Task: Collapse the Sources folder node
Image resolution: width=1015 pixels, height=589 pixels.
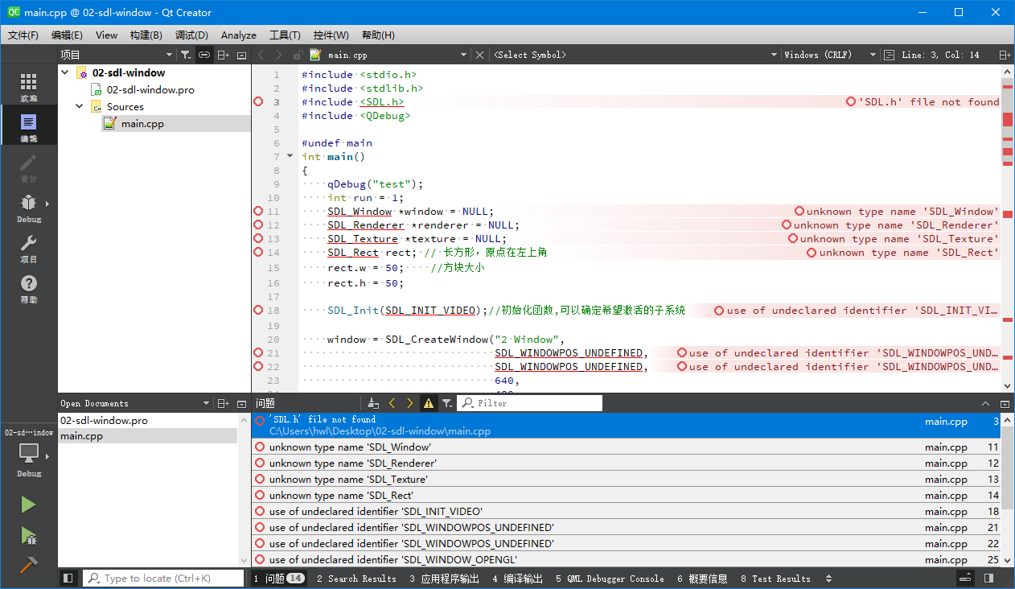Action: point(80,106)
